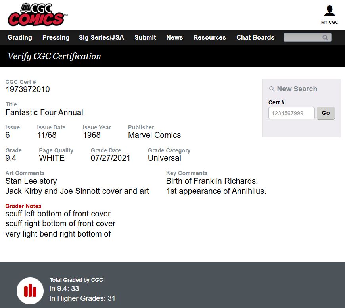Click note scuff left bottom of front cover
This screenshot has height=308, width=345.
pos(58,214)
